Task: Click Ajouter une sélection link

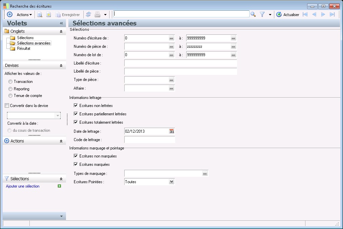Action: [22, 186]
